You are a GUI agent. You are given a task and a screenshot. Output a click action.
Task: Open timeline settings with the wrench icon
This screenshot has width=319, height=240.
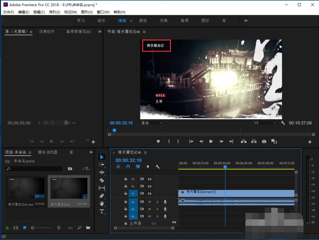tap(158, 166)
